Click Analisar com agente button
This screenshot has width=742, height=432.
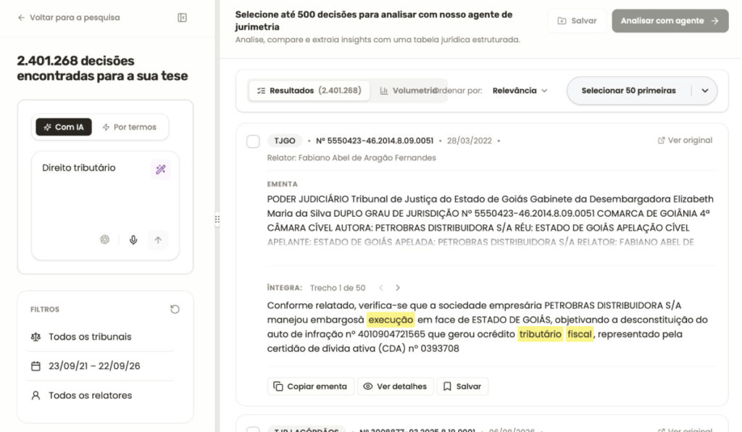(x=670, y=21)
